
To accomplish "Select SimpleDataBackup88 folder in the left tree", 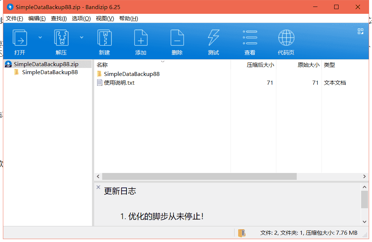I will 50,72.
